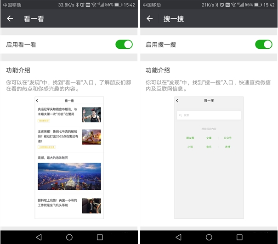Open city skyline image of 泡沫破灭 article
Viewport: 278px width, 244px height.
pos(69,176)
